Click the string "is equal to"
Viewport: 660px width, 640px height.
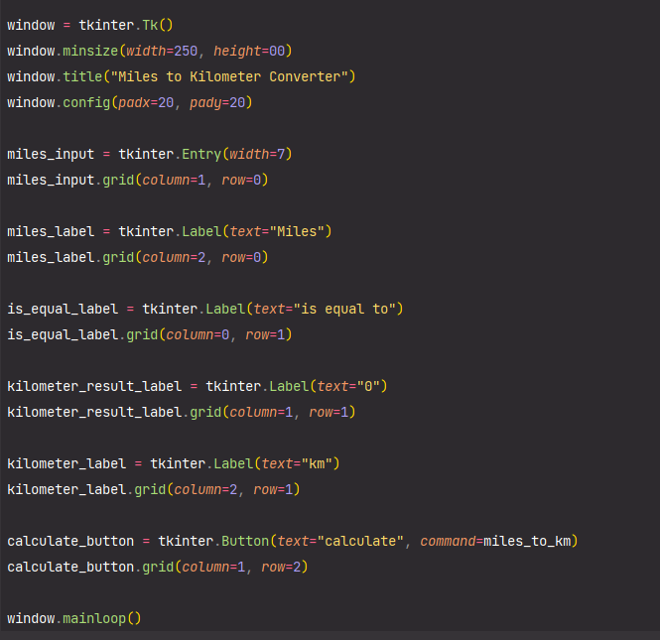click(344, 309)
